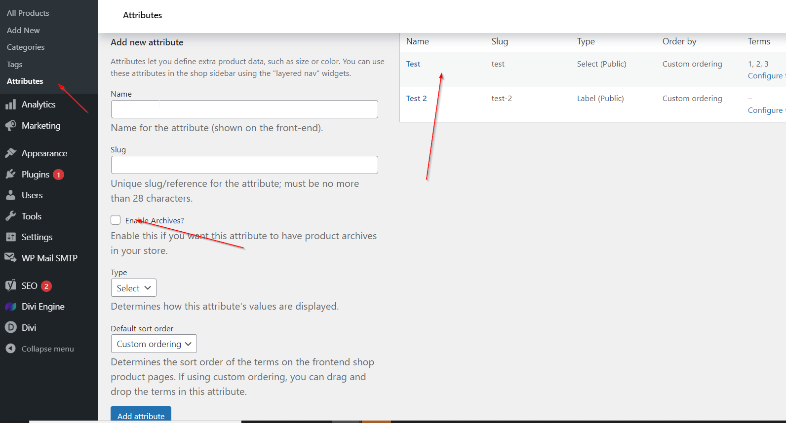The image size is (786, 423).
Task: Click the Marketing megaphone icon
Action: (x=10, y=126)
